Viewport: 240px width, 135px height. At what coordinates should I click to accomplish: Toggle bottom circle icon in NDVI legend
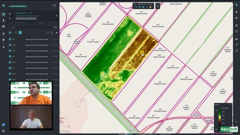click(x=216, y=129)
